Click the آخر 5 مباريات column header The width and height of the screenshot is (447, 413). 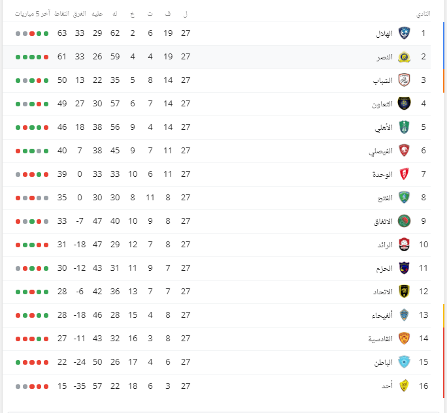coord(33,14)
